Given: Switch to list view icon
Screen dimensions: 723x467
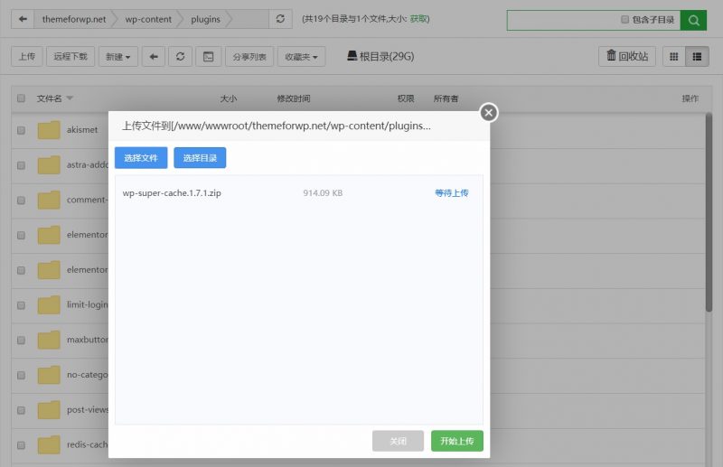Looking at the screenshot, I should tap(696, 56).
